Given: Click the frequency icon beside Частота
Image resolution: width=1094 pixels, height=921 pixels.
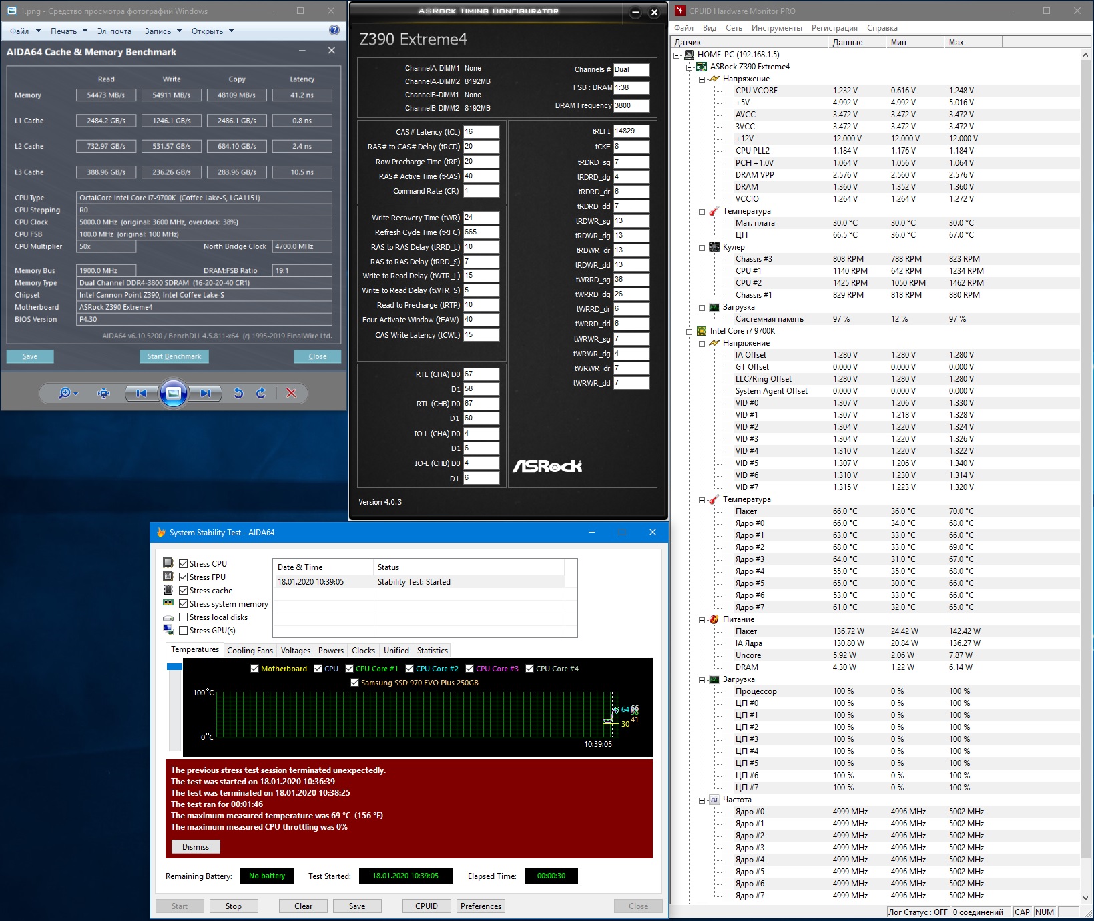Looking at the screenshot, I should coord(714,800).
